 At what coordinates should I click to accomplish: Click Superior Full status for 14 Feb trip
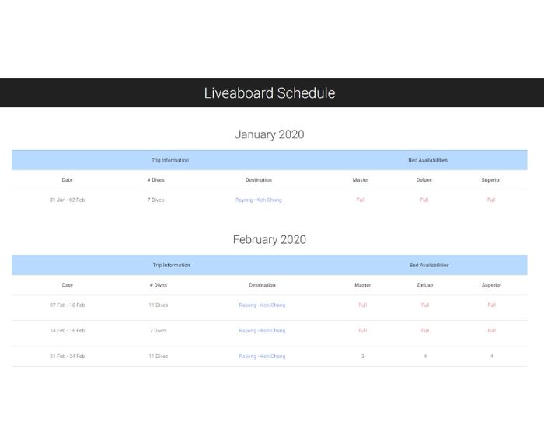pos(492,331)
